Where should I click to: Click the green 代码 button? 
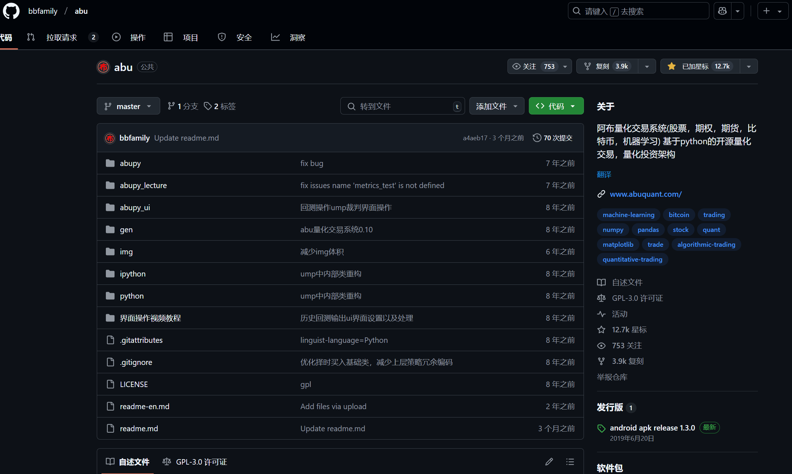pyautogui.click(x=556, y=106)
